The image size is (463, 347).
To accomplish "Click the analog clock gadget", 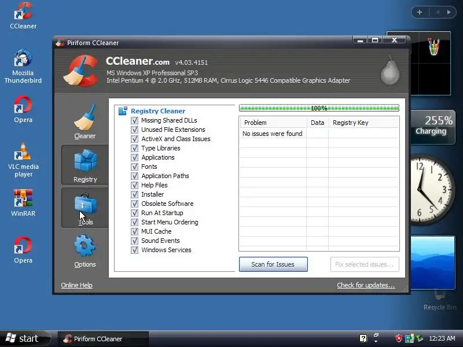I will pyautogui.click(x=432, y=190).
